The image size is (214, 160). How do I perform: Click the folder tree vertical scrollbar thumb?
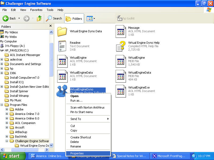click(x=51, y=59)
